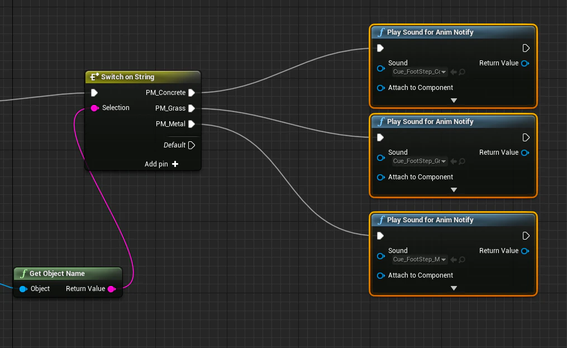This screenshot has width=567, height=348.
Task: Click Return Value pin on Cue_FootStep_M node
Action: (x=525, y=251)
